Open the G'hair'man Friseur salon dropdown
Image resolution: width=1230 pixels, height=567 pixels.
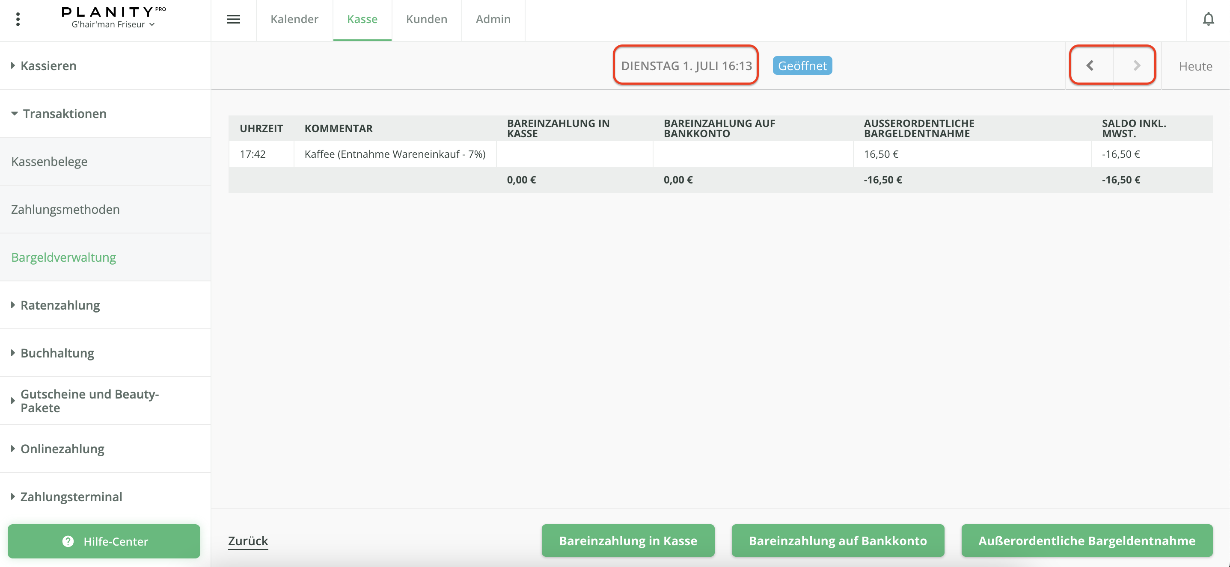113,24
